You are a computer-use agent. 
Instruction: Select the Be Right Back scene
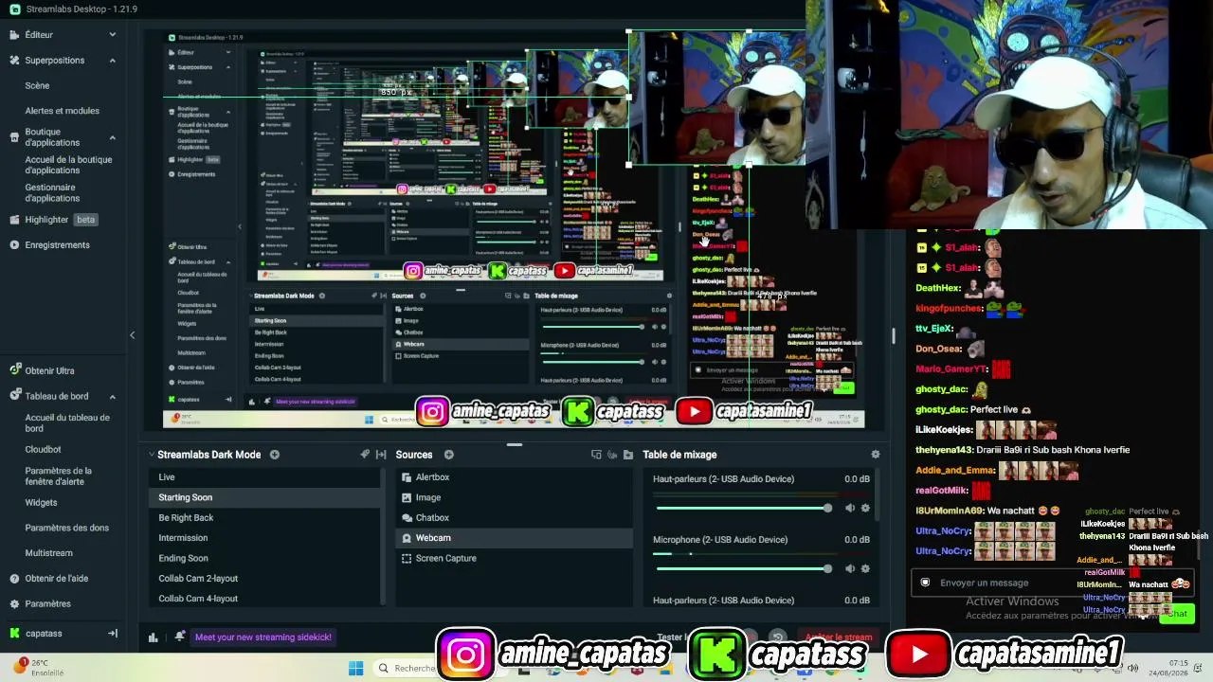click(264, 518)
